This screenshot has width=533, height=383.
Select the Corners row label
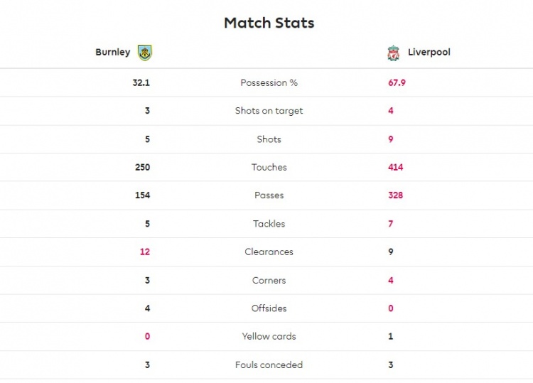[269, 281]
